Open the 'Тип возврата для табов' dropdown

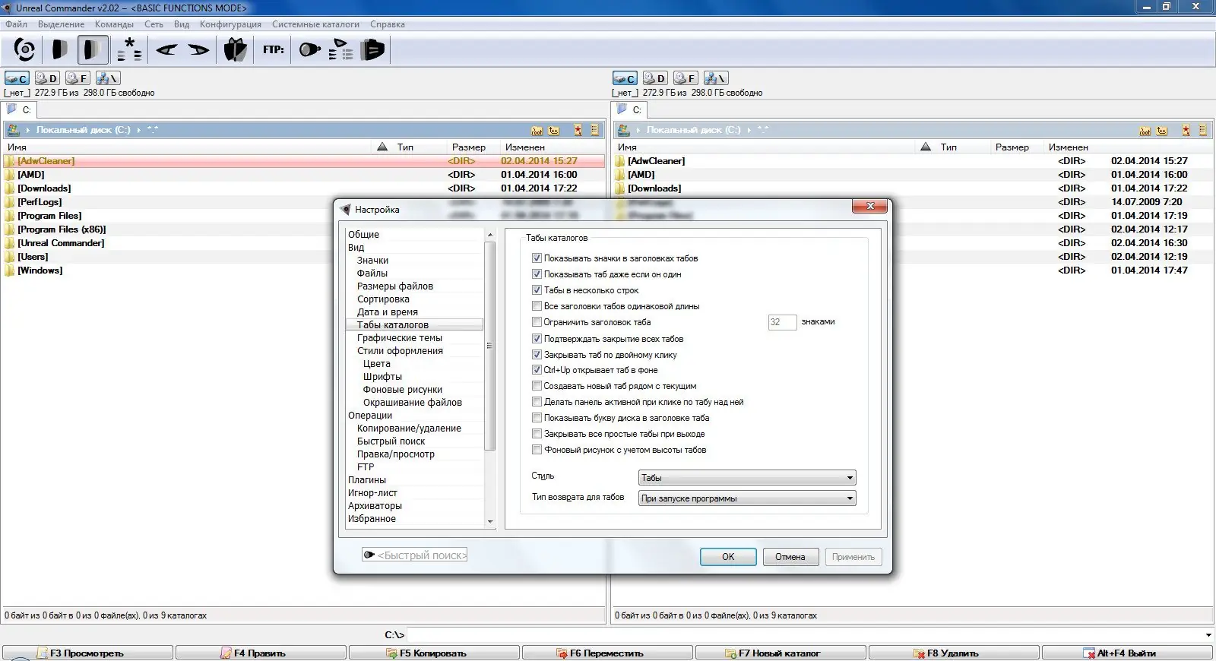point(747,498)
